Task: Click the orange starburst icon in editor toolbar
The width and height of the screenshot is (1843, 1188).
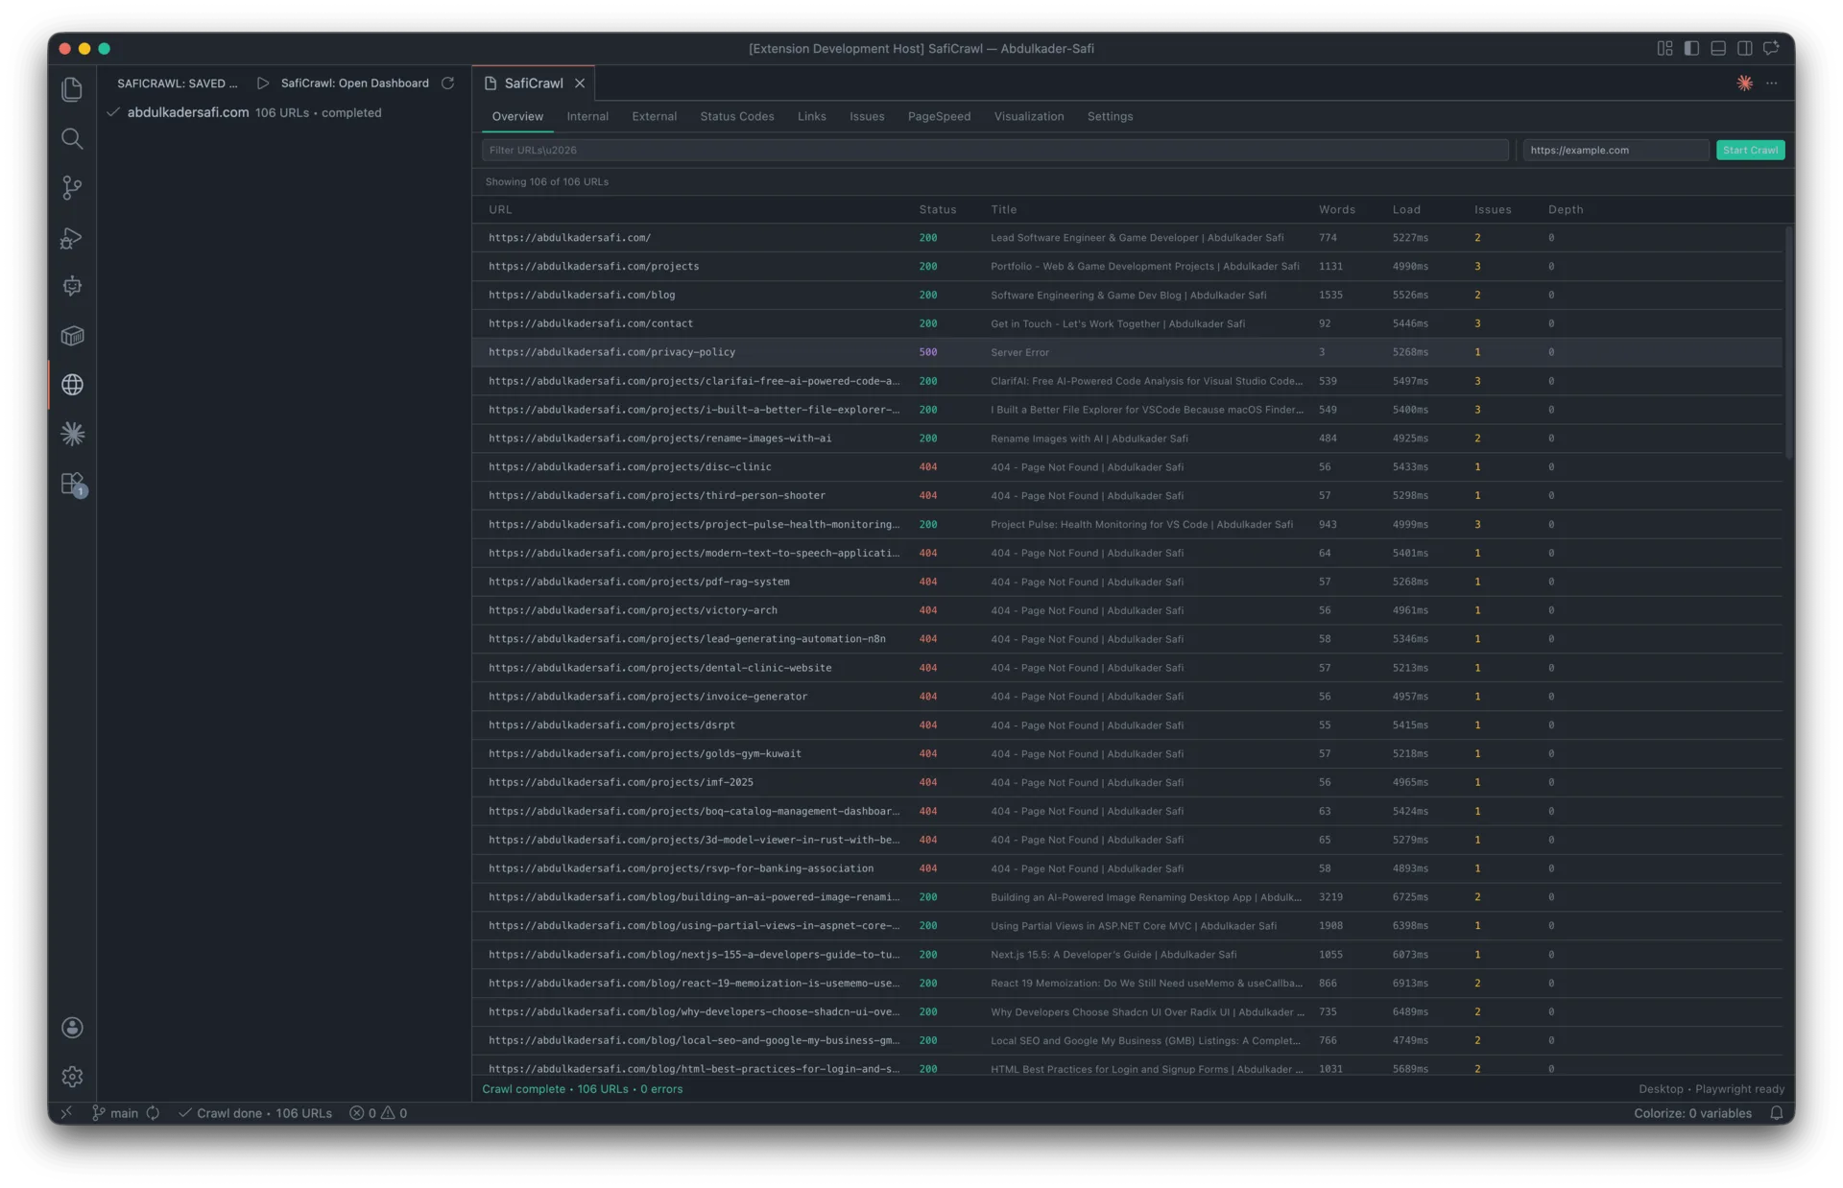Action: (1744, 83)
